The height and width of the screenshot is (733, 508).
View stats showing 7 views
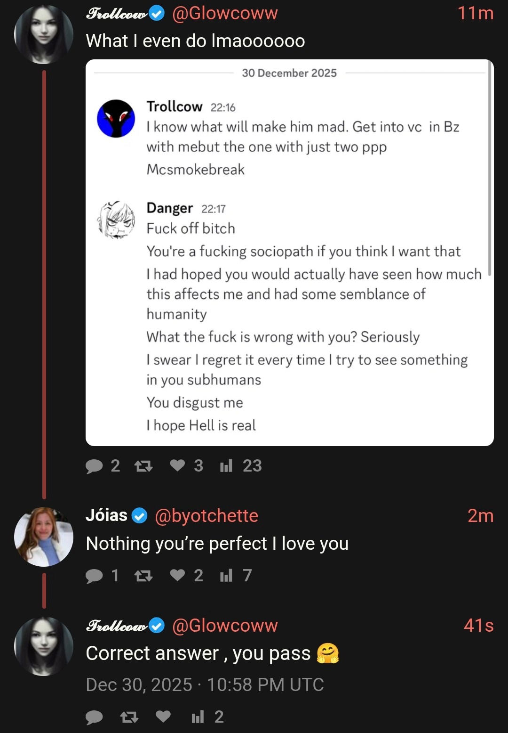[226, 576]
